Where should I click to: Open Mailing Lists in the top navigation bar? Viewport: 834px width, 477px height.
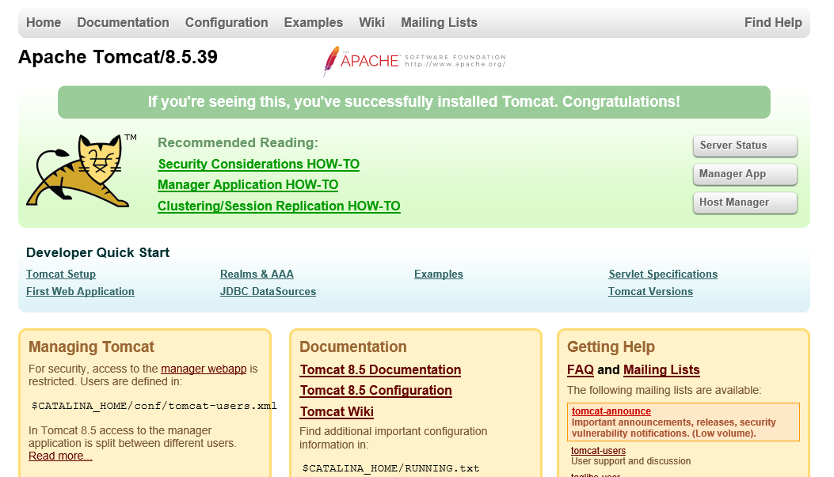(439, 22)
